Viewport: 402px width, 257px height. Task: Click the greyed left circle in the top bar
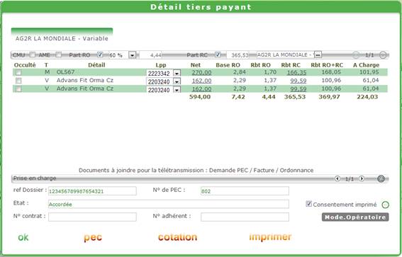(356, 55)
